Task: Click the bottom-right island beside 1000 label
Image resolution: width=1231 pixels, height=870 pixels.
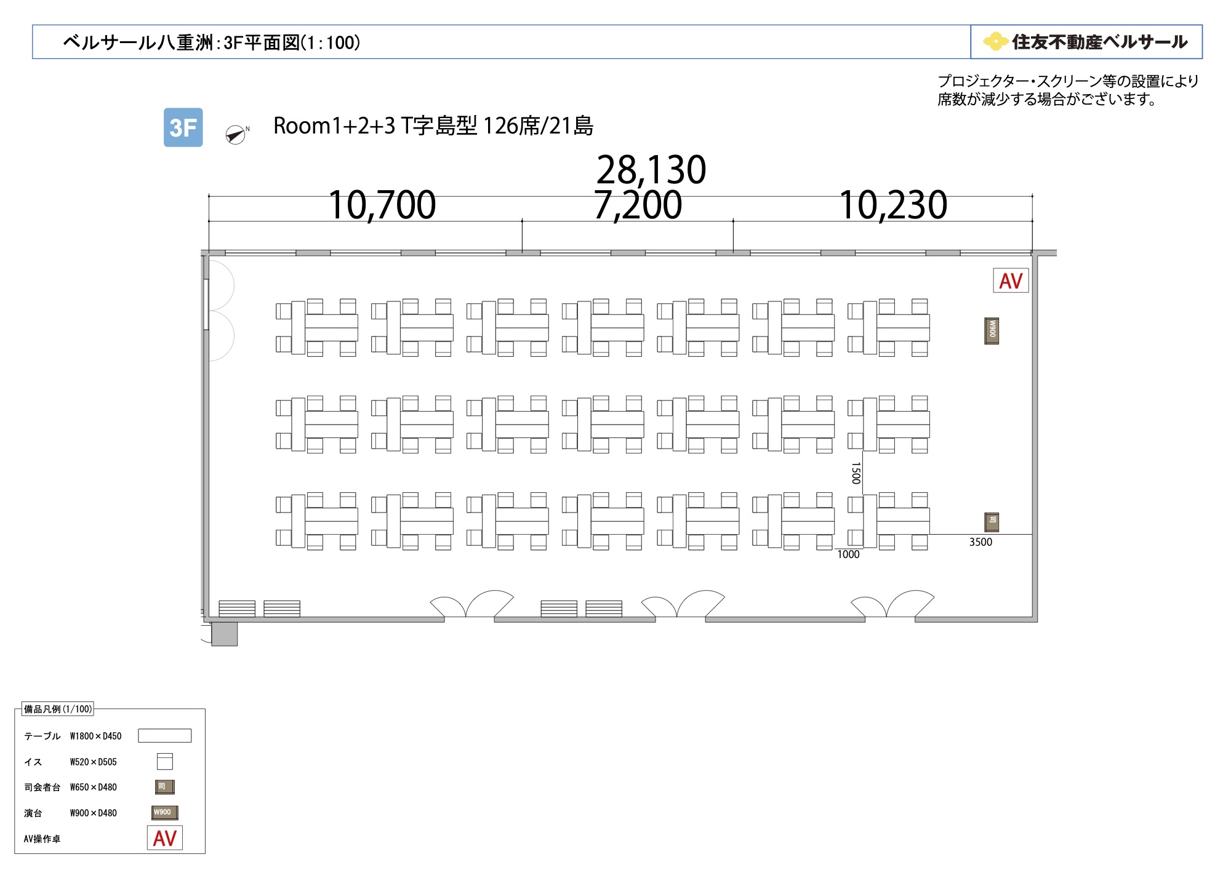Action: click(x=889, y=521)
